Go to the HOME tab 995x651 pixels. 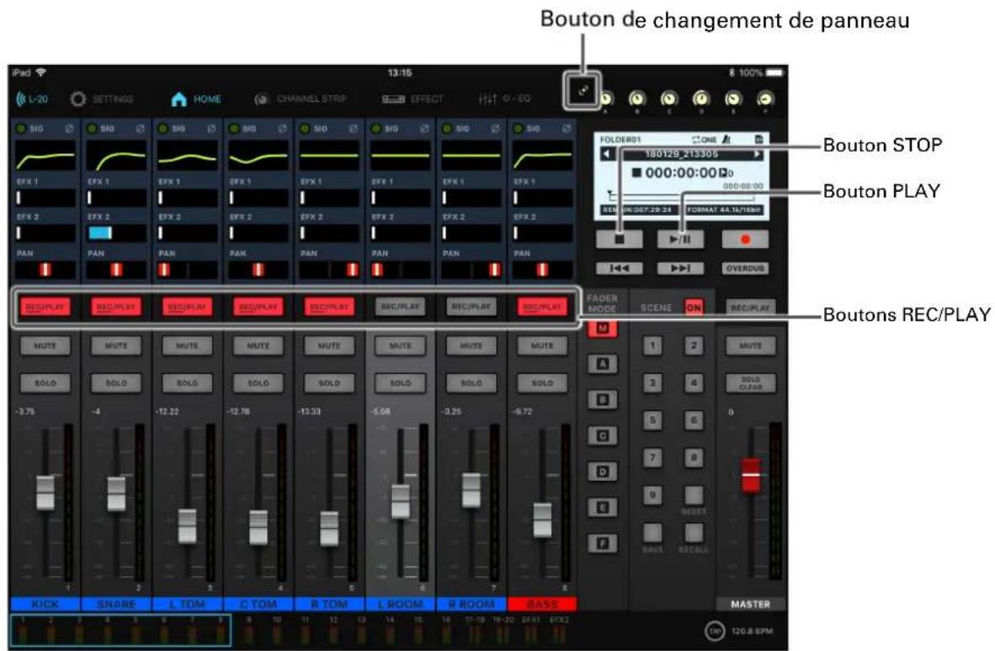click(x=196, y=99)
